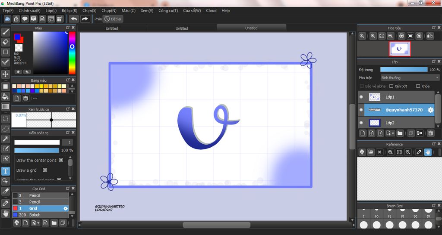Zoom in on the Hoa tiêu navigator
Viewport: 442px width, 235px height.
point(373,36)
